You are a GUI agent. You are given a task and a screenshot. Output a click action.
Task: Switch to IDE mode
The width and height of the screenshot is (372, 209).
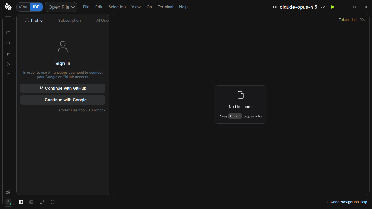(36, 7)
